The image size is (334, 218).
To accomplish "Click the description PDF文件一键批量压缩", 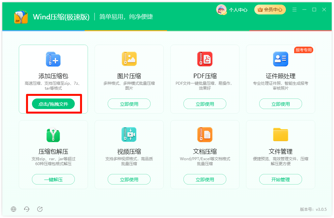I will pos(205,86).
